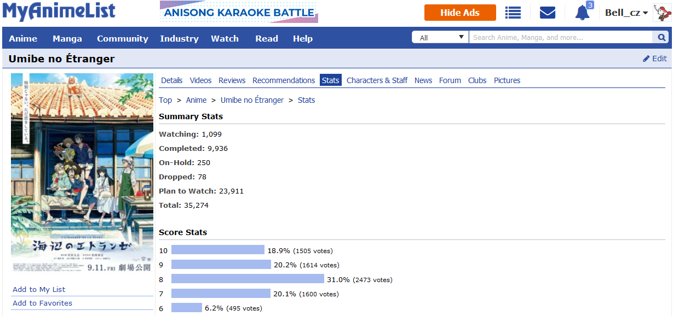Go to the MyAnimeList home logo
The height and width of the screenshot is (316, 673).
(x=59, y=11)
